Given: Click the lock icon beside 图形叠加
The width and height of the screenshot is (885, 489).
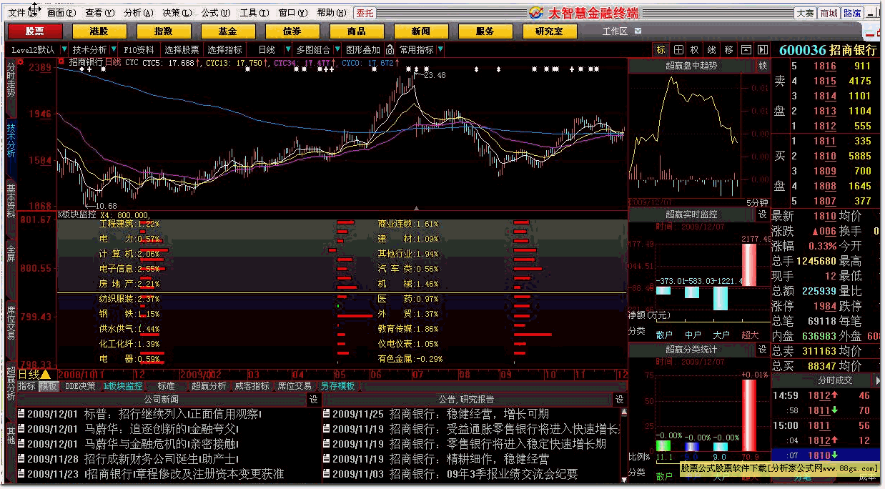Looking at the screenshot, I should pos(390,50).
